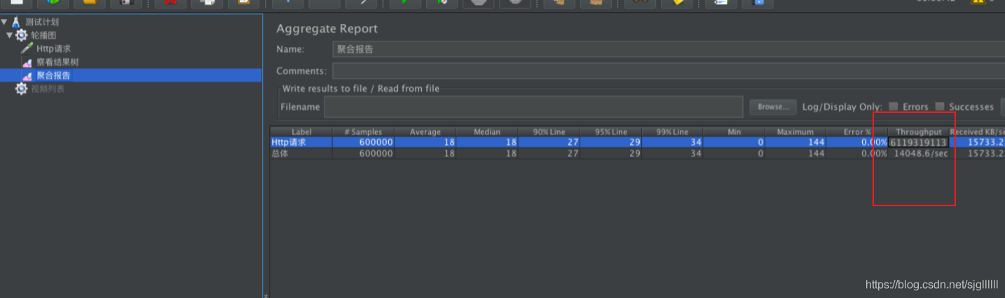Select 聚合报告 in the test plan tree

53,75
